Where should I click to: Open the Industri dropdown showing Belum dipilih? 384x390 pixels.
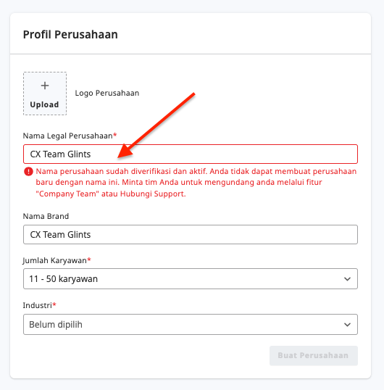[x=191, y=324]
